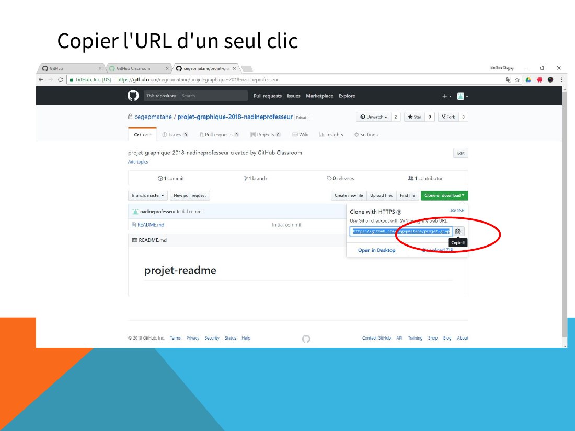Click the footer GitHub mark icon
The height and width of the screenshot is (431, 575).
(x=306, y=339)
